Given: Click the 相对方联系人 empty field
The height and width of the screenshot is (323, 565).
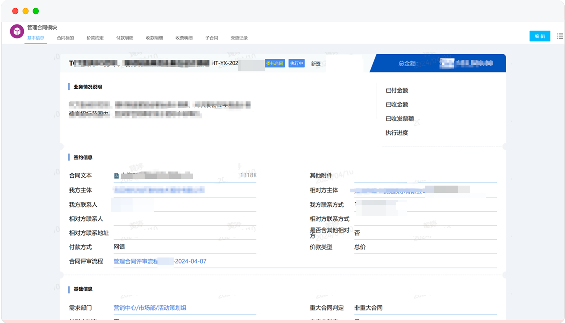Looking at the screenshot, I should (x=185, y=219).
